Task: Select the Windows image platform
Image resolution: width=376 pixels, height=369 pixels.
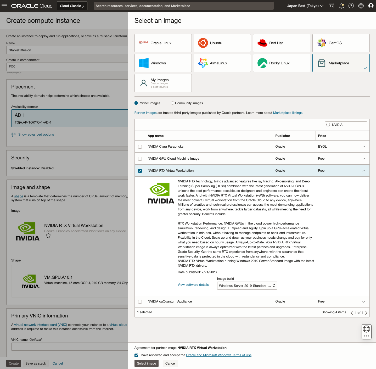Action: tap(163, 63)
